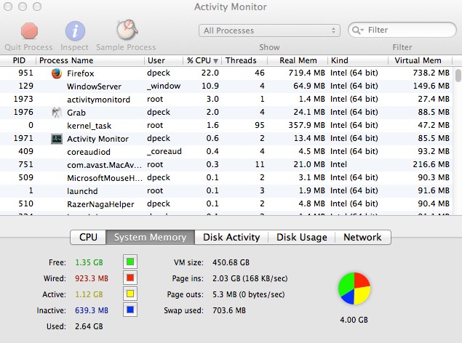Sort by the Threads column header
462x343 pixels.
[244, 60]
